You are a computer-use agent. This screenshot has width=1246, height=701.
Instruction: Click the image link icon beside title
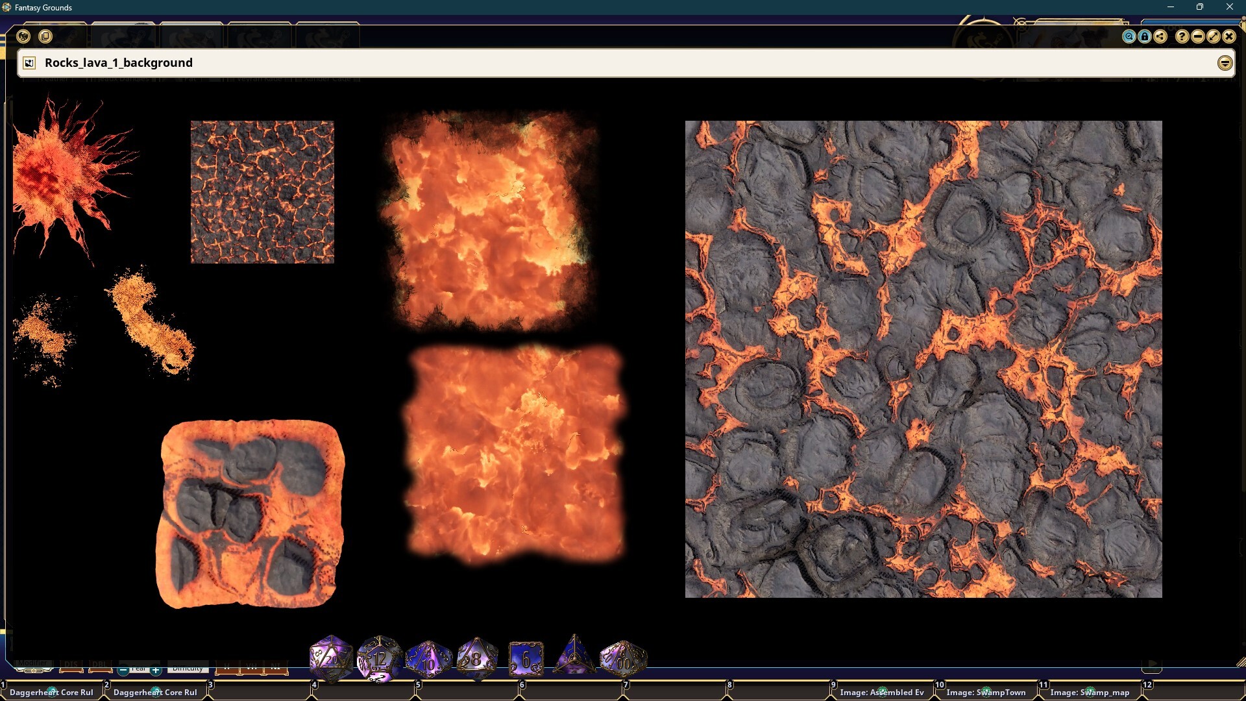point(29,63)
